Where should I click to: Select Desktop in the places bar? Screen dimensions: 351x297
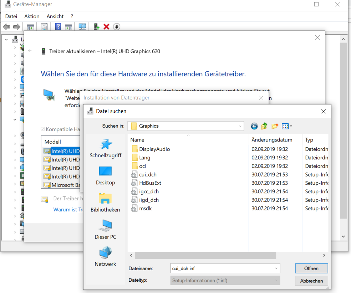[x=106, y=176]
